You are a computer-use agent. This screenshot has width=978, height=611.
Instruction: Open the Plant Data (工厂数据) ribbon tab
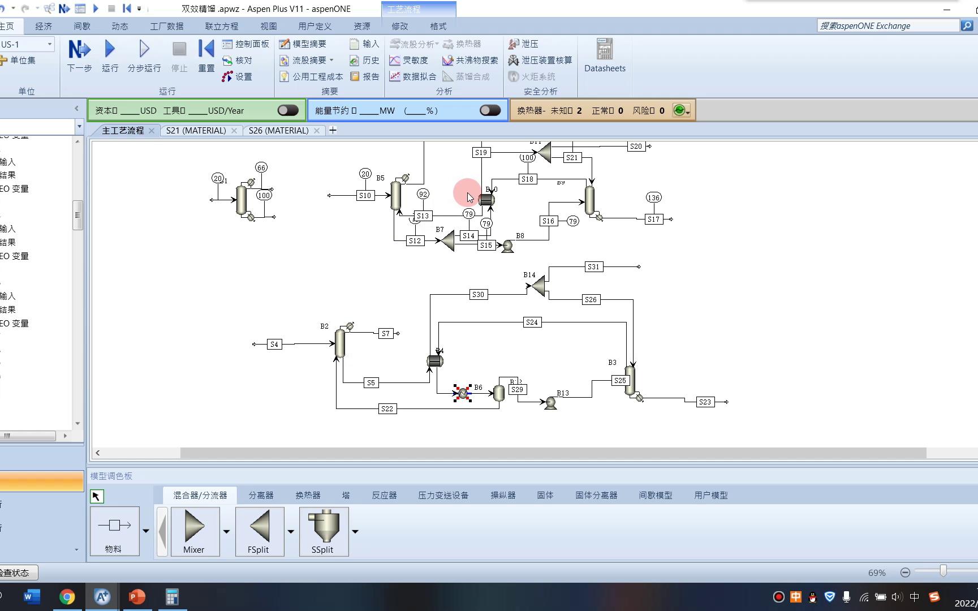click(167, 26)
